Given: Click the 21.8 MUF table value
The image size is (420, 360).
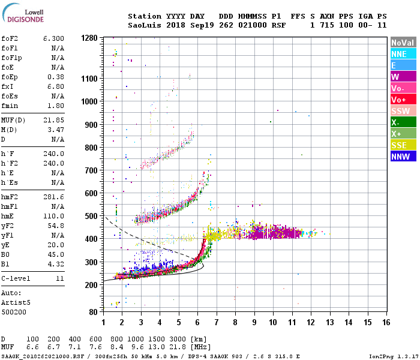Looking at the screenshot, I should tap(178, 347).
